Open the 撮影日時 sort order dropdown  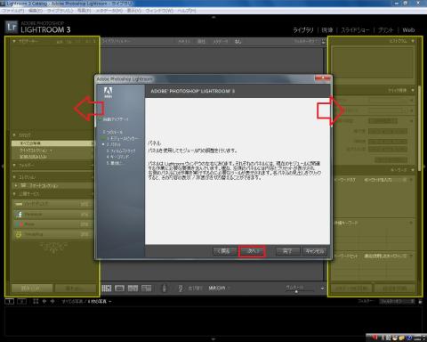pyautogui.click(x=220, y=288)
